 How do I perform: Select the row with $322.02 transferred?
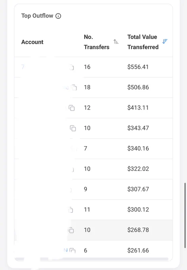tap(94, 169)
